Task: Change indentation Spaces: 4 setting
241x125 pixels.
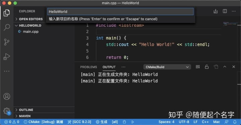Action: 166,122
